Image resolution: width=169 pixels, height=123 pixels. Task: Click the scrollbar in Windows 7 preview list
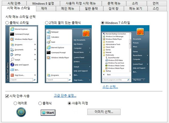click(130, 53)
